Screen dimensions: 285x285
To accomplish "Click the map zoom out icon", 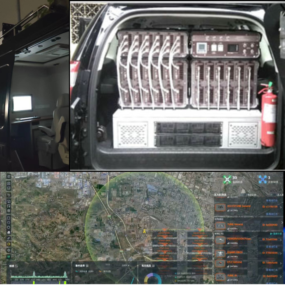I will coord(9,188).
